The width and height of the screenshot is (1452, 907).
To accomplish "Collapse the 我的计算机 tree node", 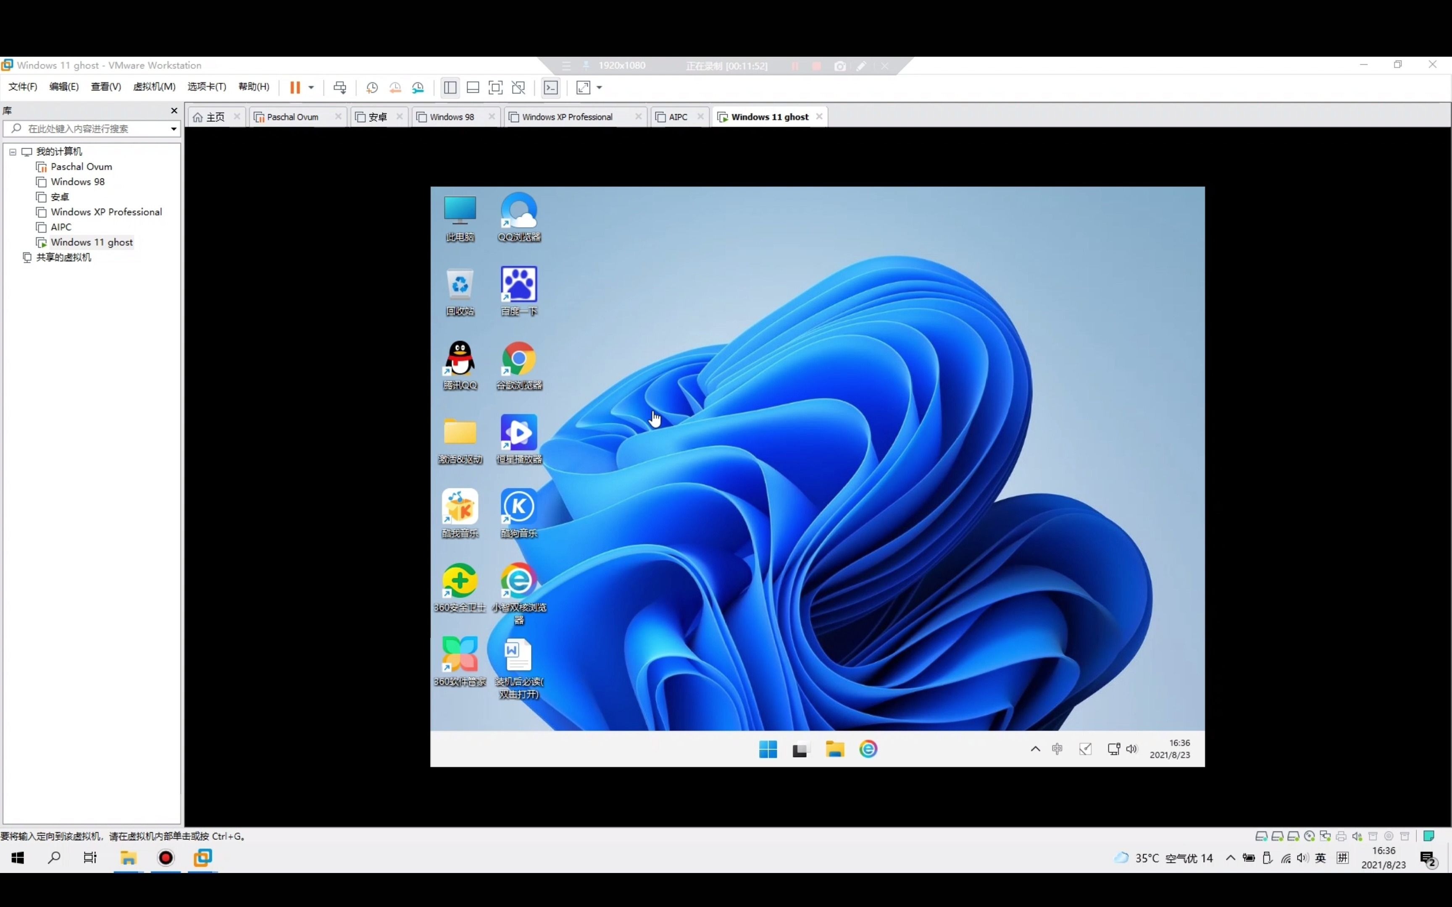I will pyautogui.click(x=13, y=152).
